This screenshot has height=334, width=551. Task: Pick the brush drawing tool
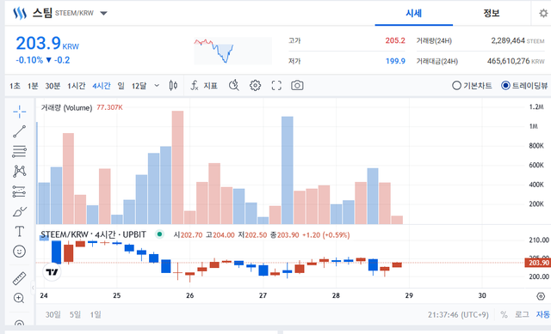pyautogui.click(x=19, y=211)
